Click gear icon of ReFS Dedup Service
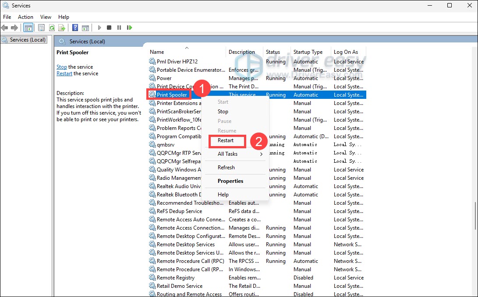The height and width of the screenshot is (297, 478). coord(152,211)
